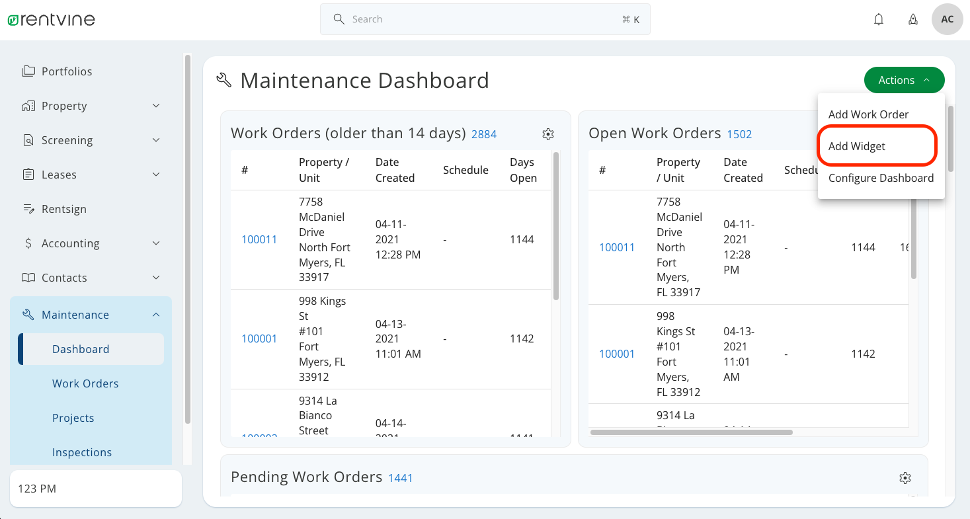
Task: Click the alerts bell icon in the header
Action: [x=913, y=19]
